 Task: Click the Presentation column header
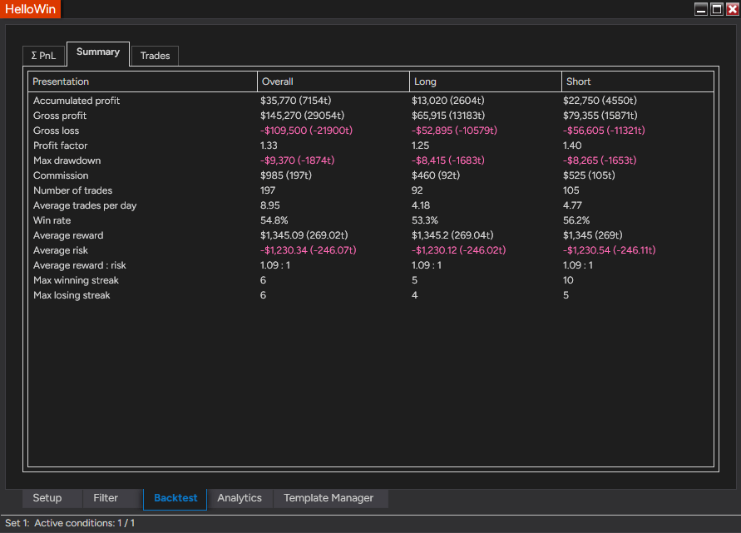tap(142, 81)
